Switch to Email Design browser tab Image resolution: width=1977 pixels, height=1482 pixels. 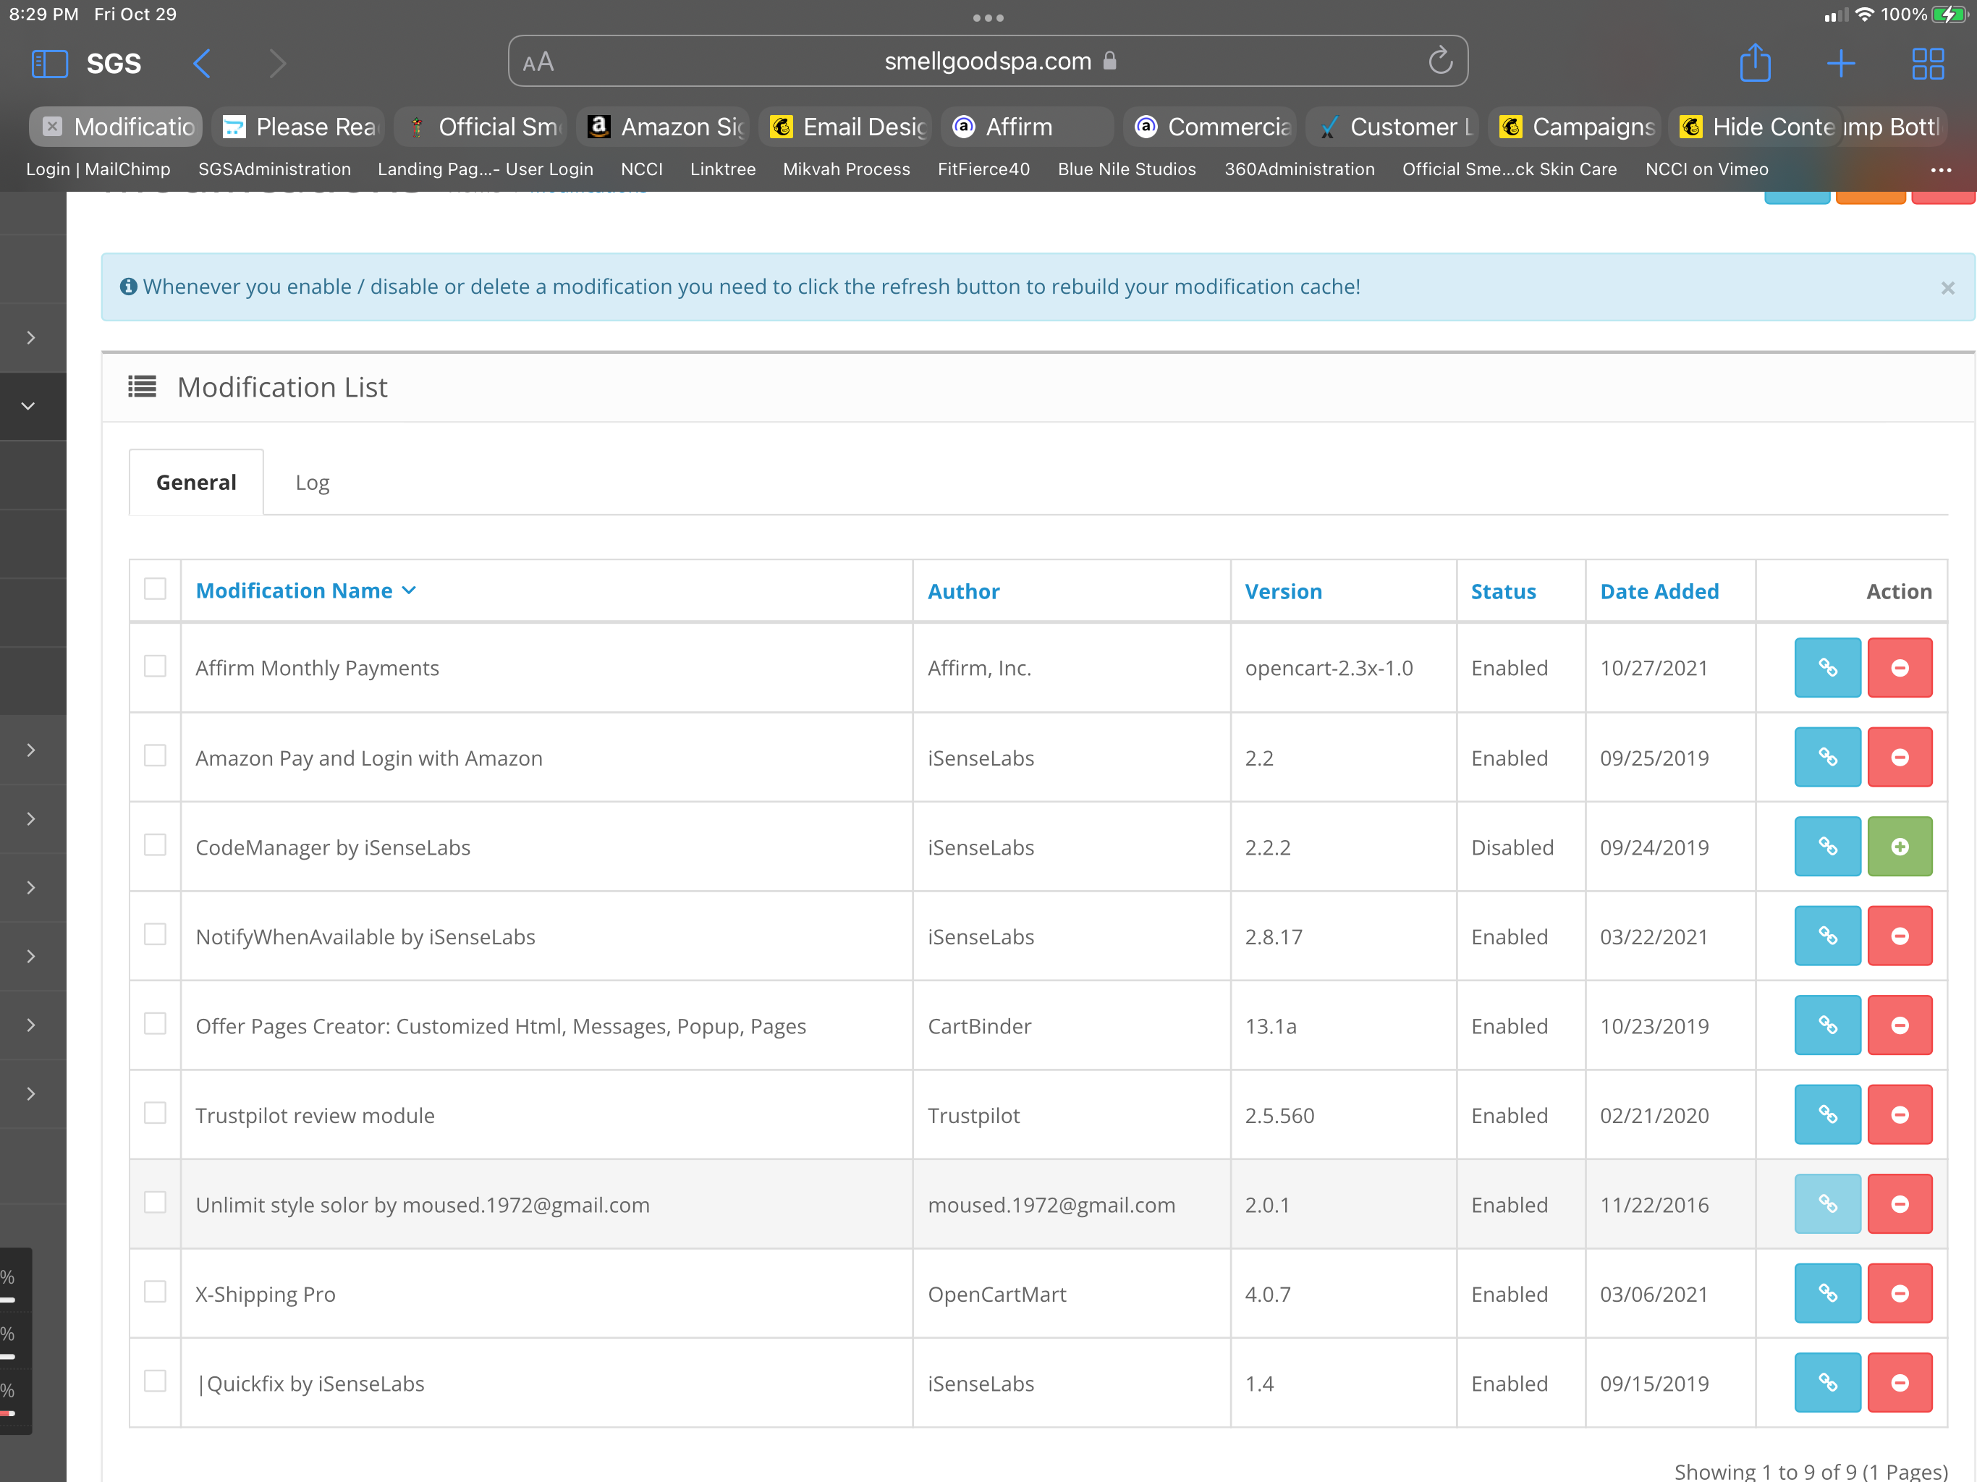tap(845, 127)
